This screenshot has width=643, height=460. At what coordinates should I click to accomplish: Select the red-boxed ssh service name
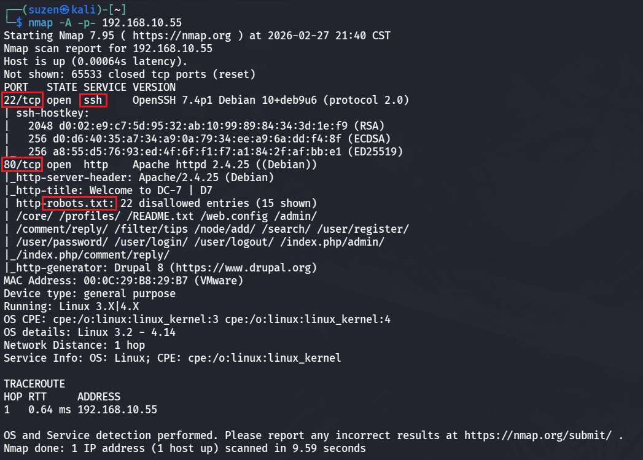tap(93, 99)
